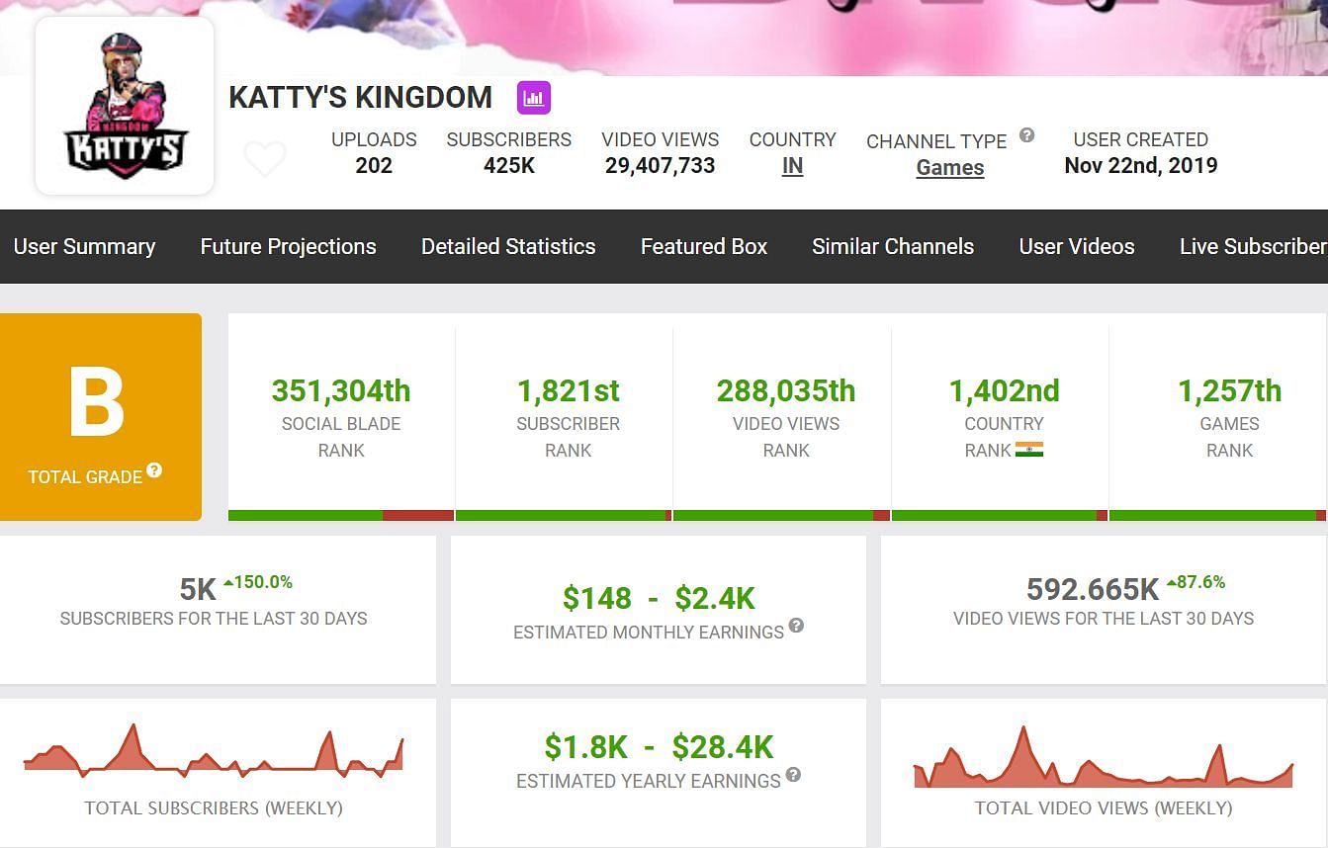Click the 87.6% video views growth indicator

(x=1195, y=582)
